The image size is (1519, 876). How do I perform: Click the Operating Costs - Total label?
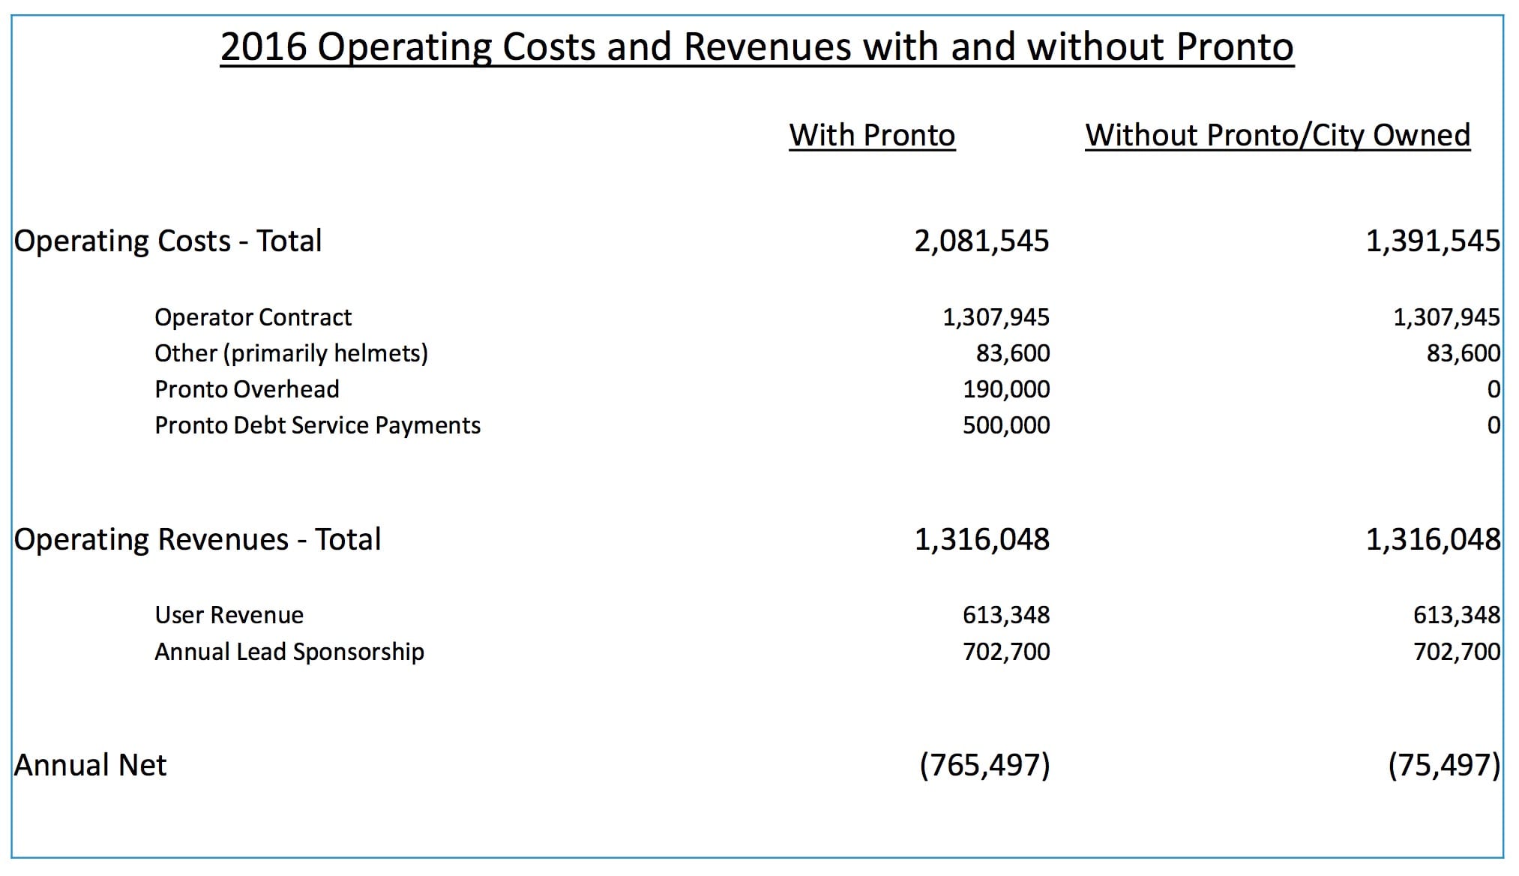coord(168,241)
